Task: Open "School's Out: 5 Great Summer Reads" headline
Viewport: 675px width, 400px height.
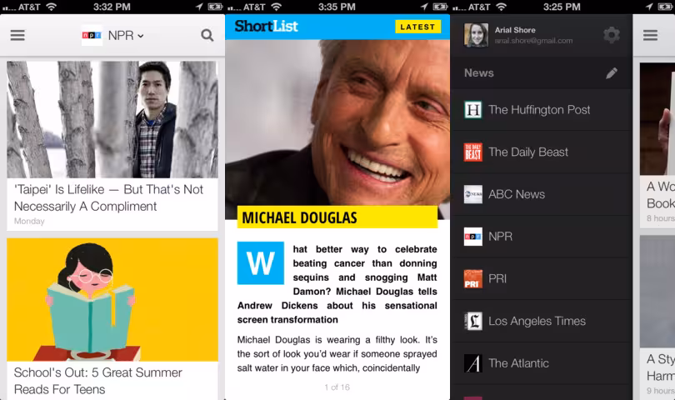Action: 98,381
